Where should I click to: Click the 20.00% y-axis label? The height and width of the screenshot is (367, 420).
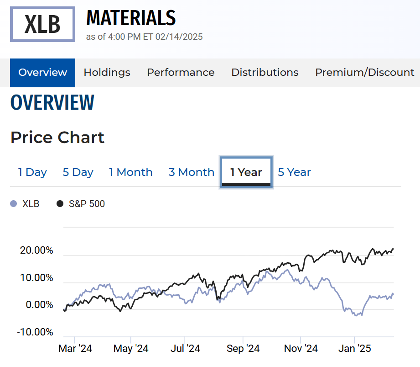click(x=36, y=251)
